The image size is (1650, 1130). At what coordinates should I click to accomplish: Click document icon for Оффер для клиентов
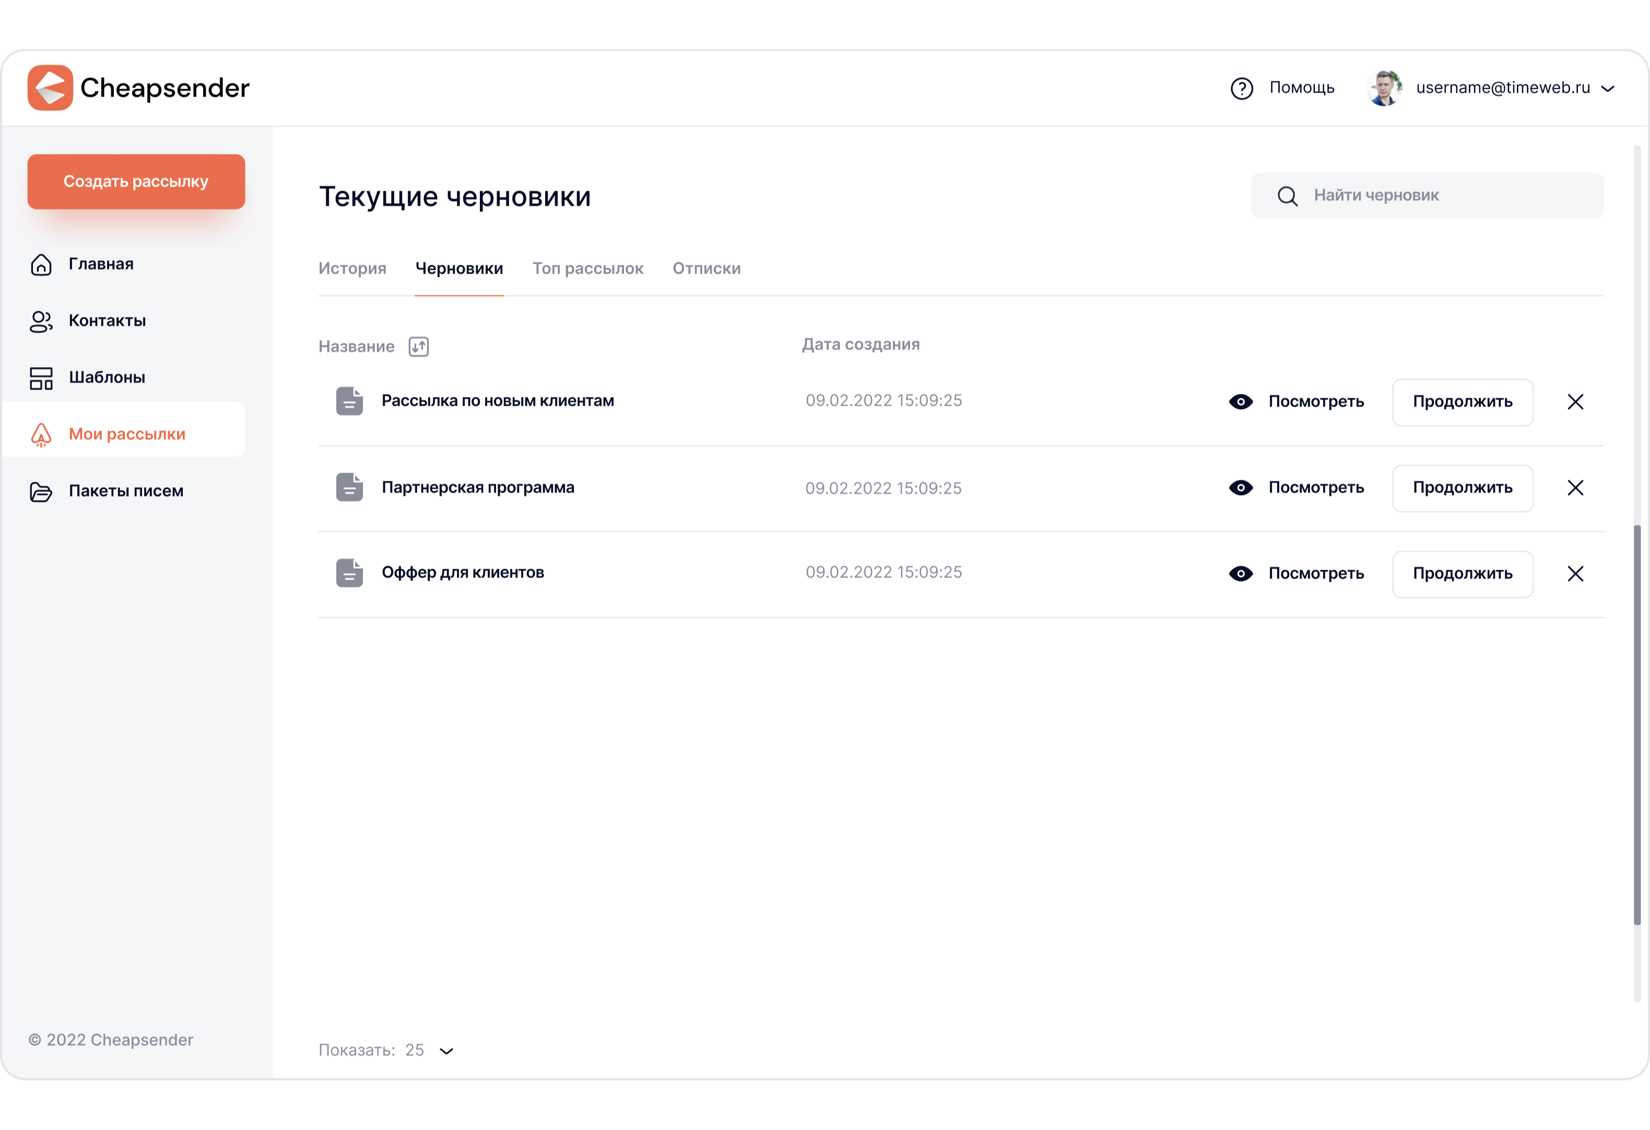pos(349,573)
